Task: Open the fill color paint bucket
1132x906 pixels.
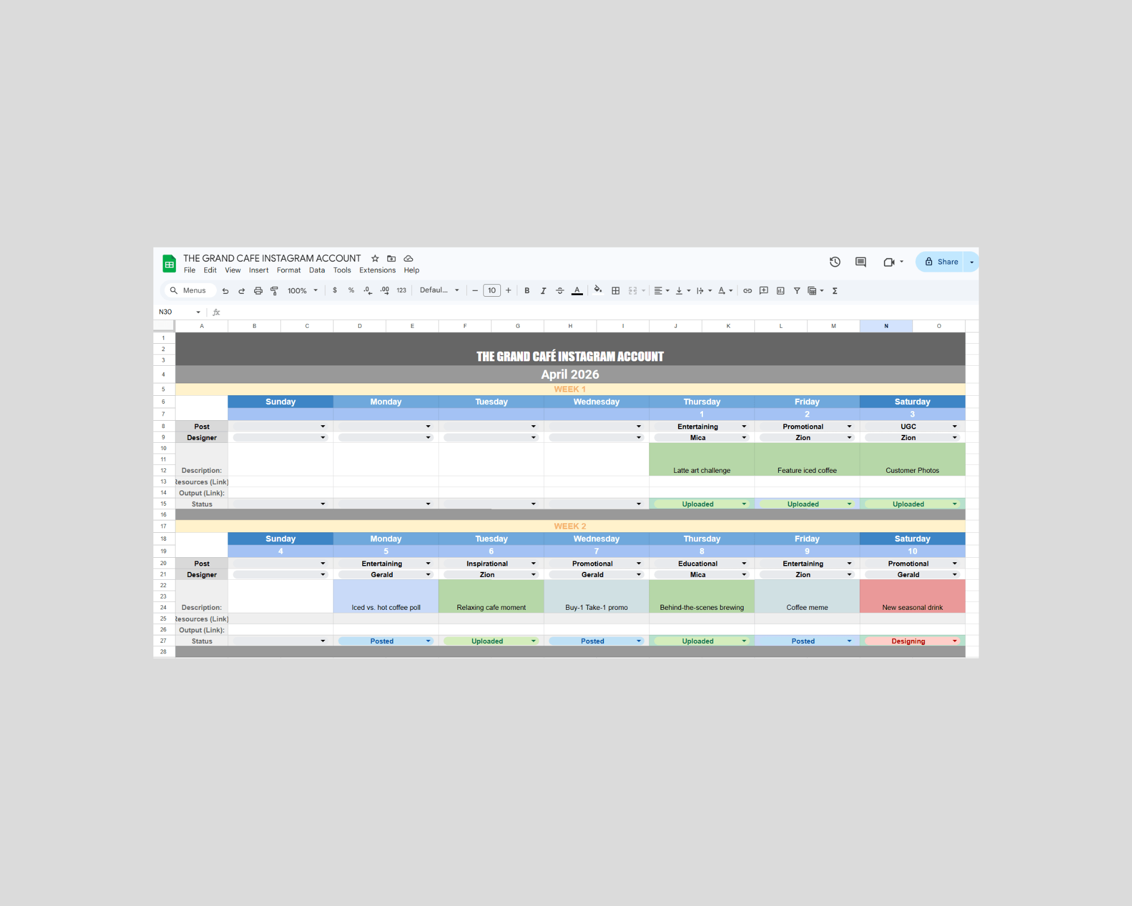Action: [x=598, y=290]
